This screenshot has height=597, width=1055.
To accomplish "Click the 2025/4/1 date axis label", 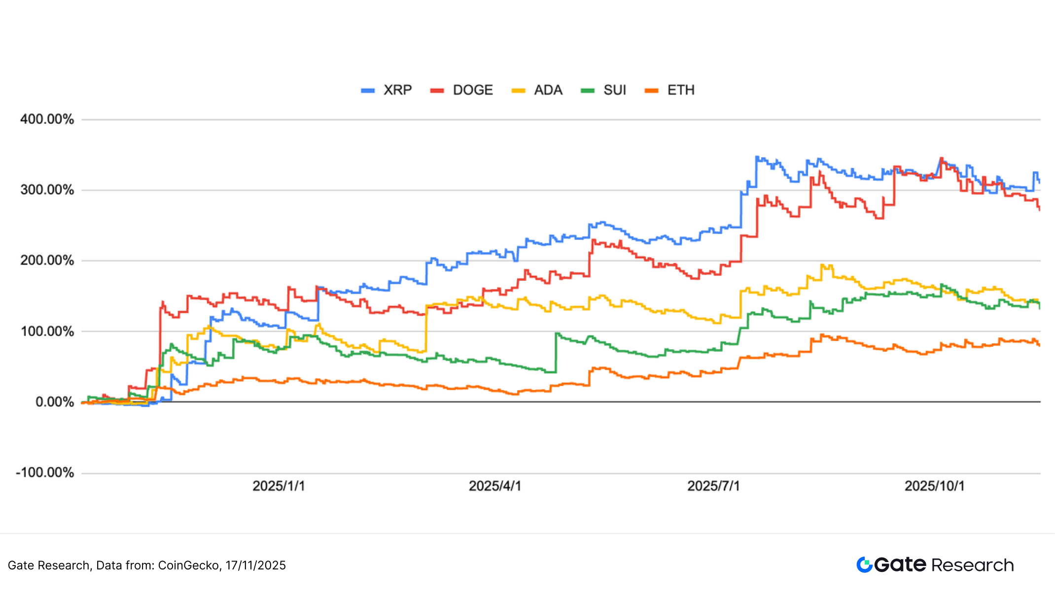I will (x=494, y=486).
